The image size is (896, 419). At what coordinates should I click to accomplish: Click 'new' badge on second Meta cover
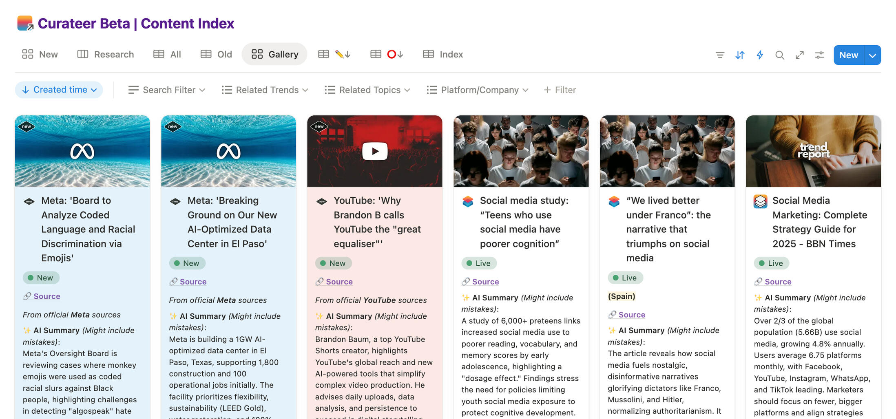pos(173,126)
